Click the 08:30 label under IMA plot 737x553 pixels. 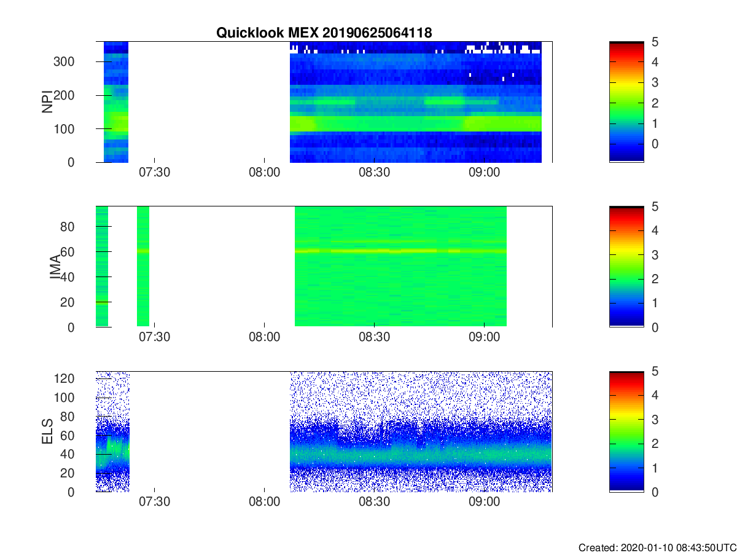(x=375, y=337)
